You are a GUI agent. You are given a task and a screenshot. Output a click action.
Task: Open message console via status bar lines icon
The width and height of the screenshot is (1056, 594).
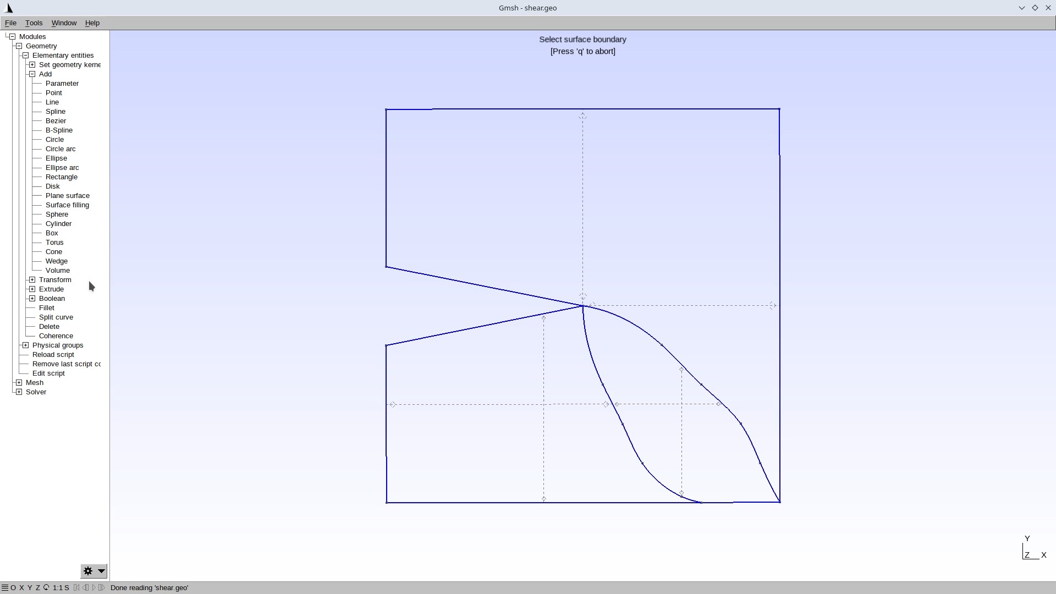pyautogui.click(x=5, y=587)
